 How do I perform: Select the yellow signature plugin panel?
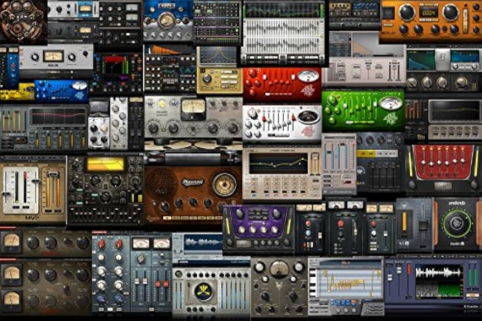click(17, 92)
